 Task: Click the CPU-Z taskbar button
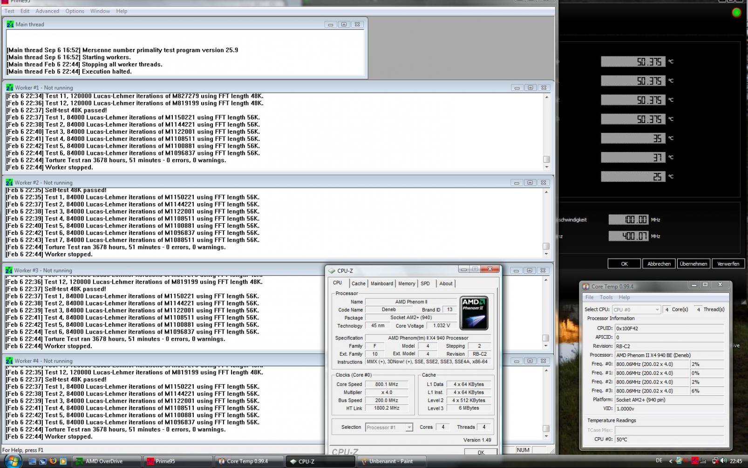(320, 461)
